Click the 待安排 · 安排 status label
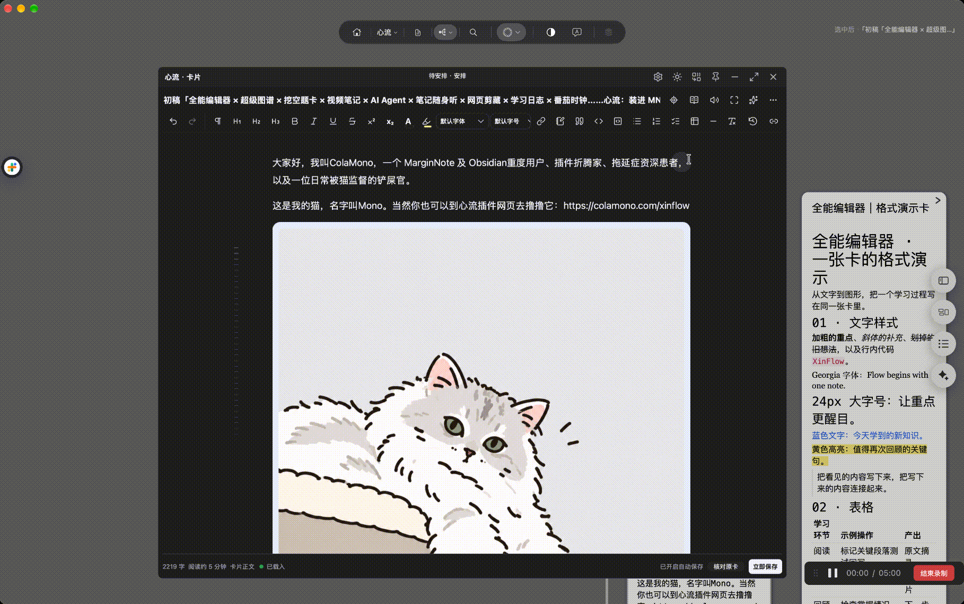Image resolution: width=964 pixels, height=604 pixels. (448, 76)
